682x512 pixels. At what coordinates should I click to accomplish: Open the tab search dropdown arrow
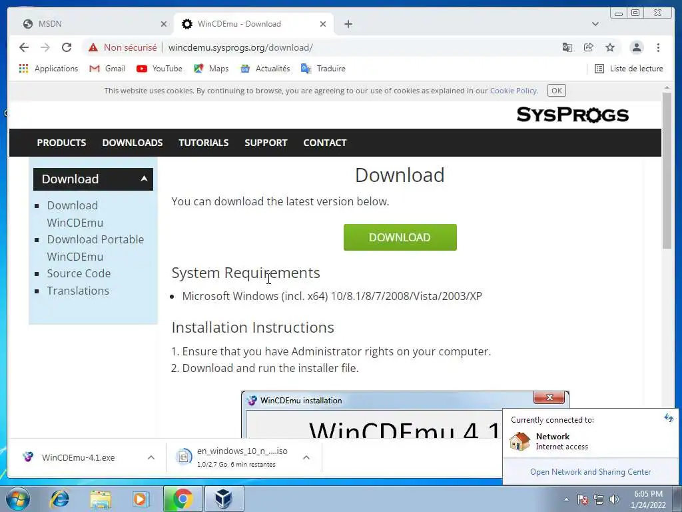pyautogui.click(x=595, y=24)
